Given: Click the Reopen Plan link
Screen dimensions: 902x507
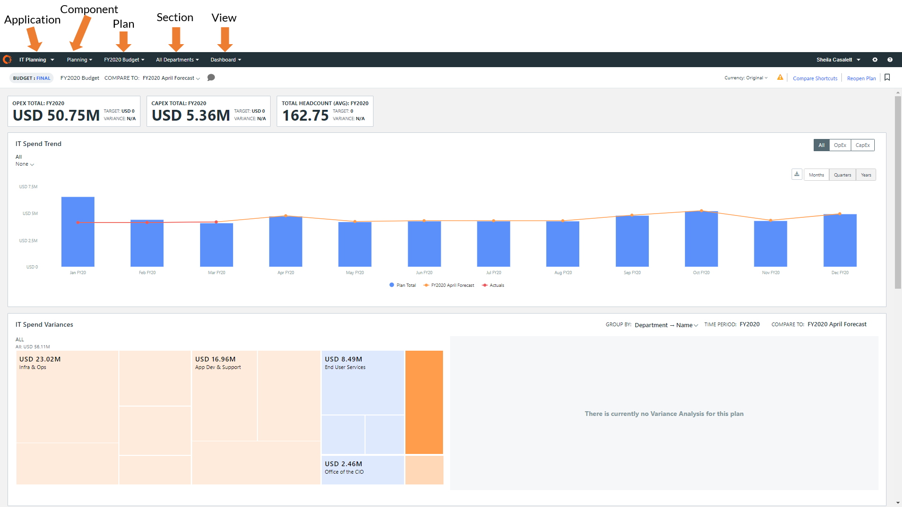Looking at the screenshot, I should (x=861, y=78).
